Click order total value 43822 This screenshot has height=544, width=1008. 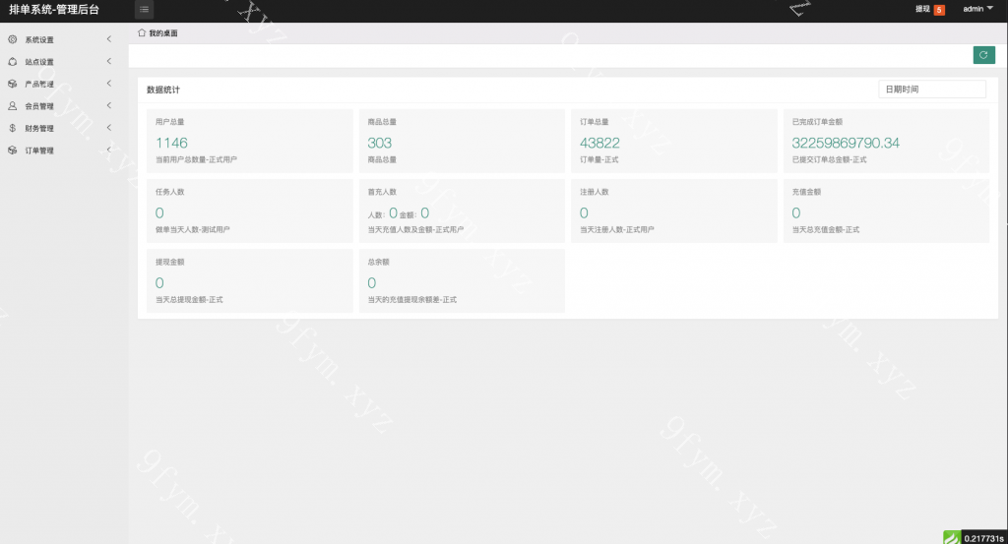pos(599,143)
